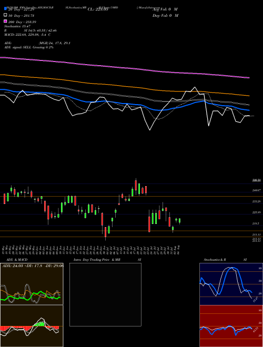Click the blue stochastics mini chart
263x347 pixels.
tap(231, 284)
